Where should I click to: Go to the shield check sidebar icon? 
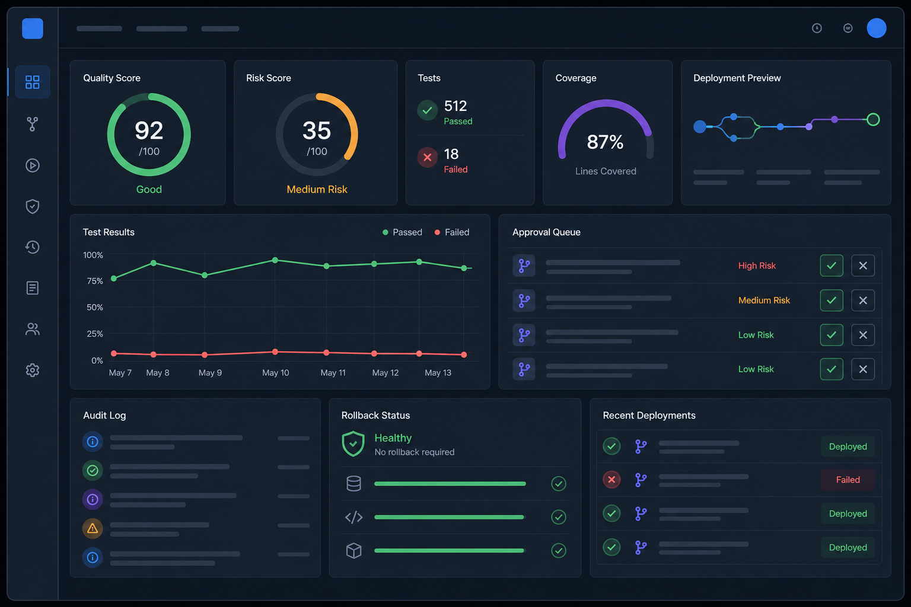click(x=33, y=206)
